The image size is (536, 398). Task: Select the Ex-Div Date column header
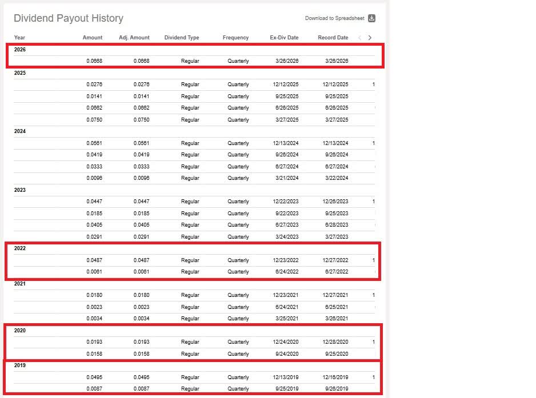pos(284,38)
